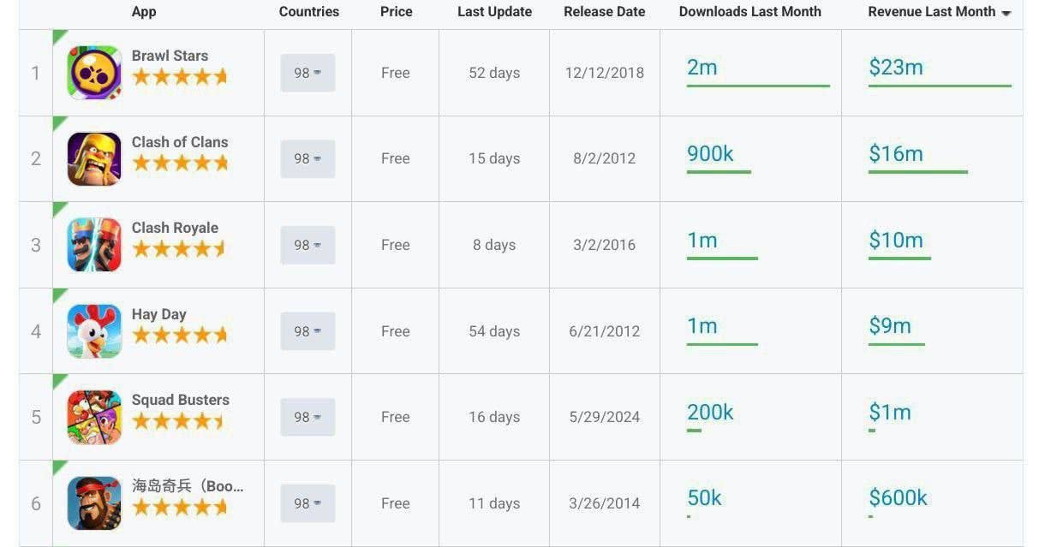Expand Brawl Stars countries dropdown
The width and height of the screenshot is (1045, 547).
(308, 73)
